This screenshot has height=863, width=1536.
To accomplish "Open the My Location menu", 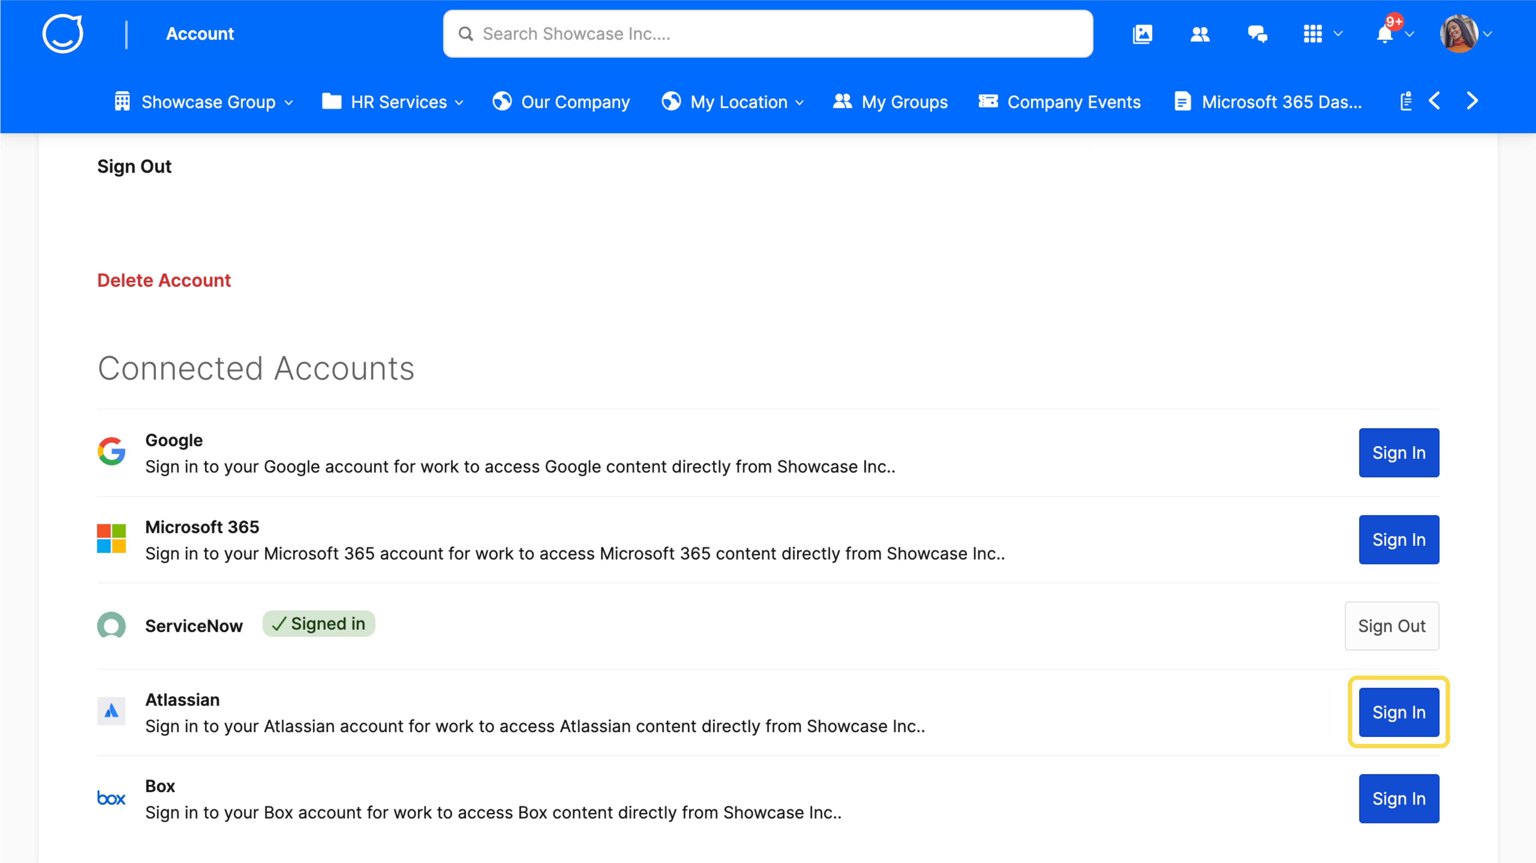I will pyautogui.click(x=732, y=102).
